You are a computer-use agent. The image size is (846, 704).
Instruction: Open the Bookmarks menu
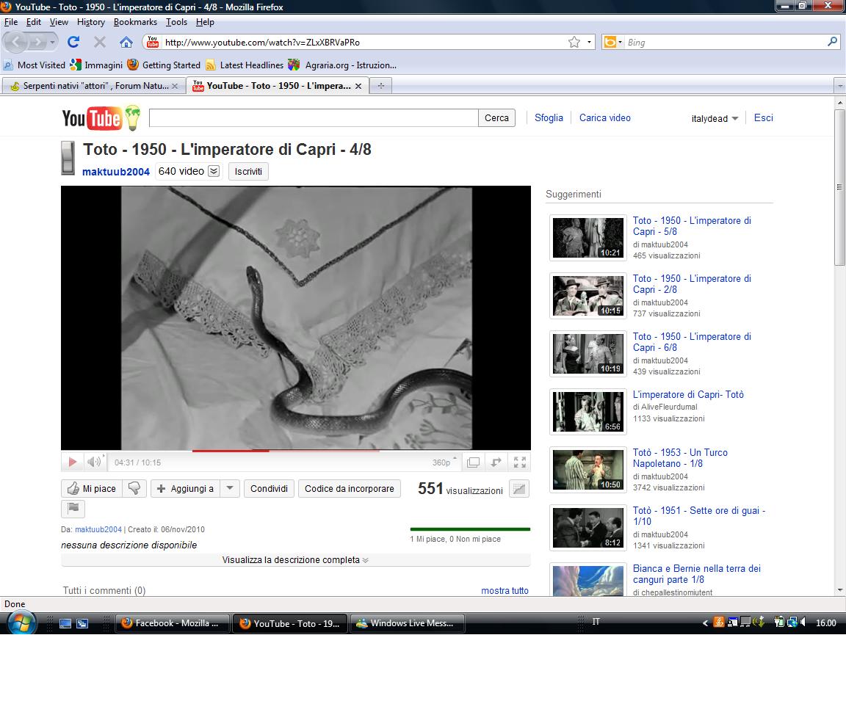click(x=135, y=22)
